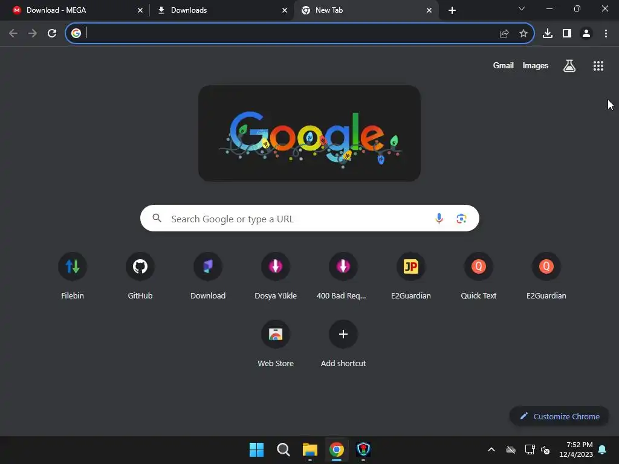619x464 pixels.
Task: Expand the tab search chevron
Action: [522, 8]
